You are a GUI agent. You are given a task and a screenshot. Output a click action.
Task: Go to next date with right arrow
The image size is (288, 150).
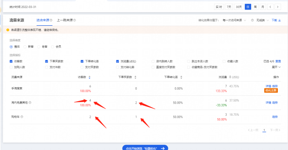click(x=278, y=7)
